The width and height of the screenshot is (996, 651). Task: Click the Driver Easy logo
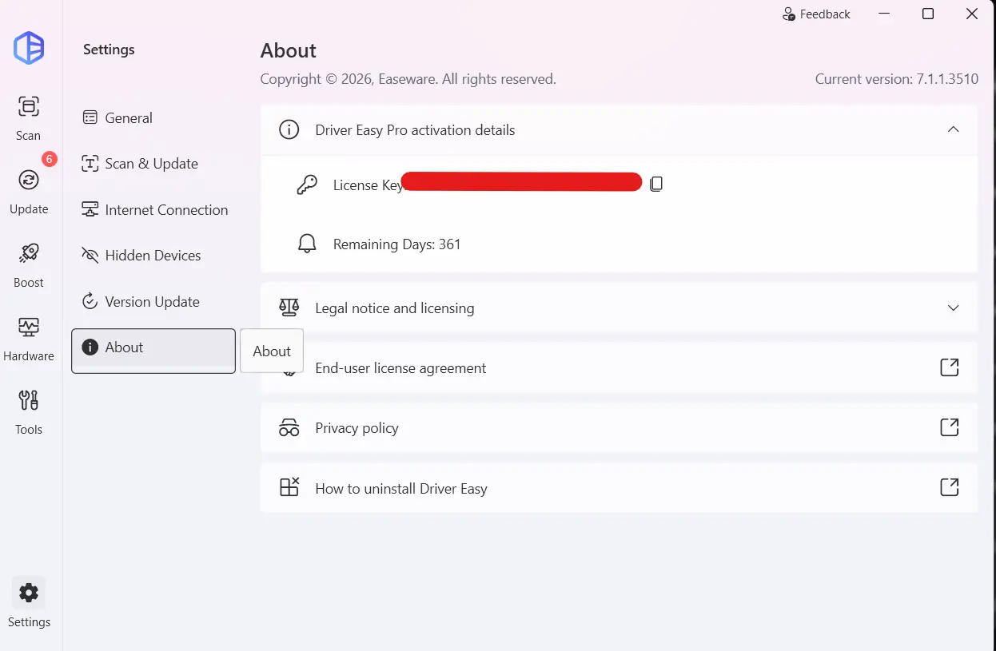click(29, 48)
